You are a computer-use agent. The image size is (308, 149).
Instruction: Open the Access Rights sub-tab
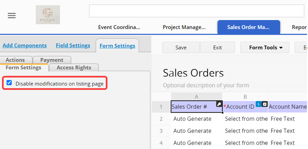pyautogui.click(x=74, y=67)
